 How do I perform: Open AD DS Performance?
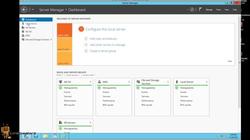[x=70, y=101]
